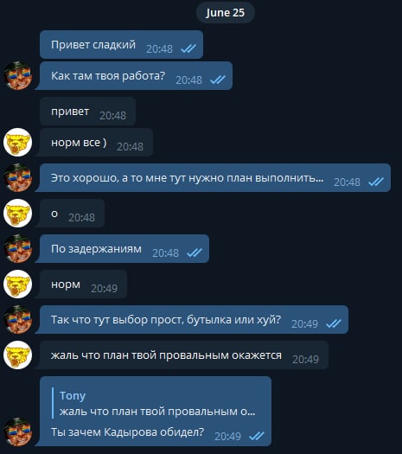Open Tony's avatar beside "жаль что план" message

tap(18, 355)
